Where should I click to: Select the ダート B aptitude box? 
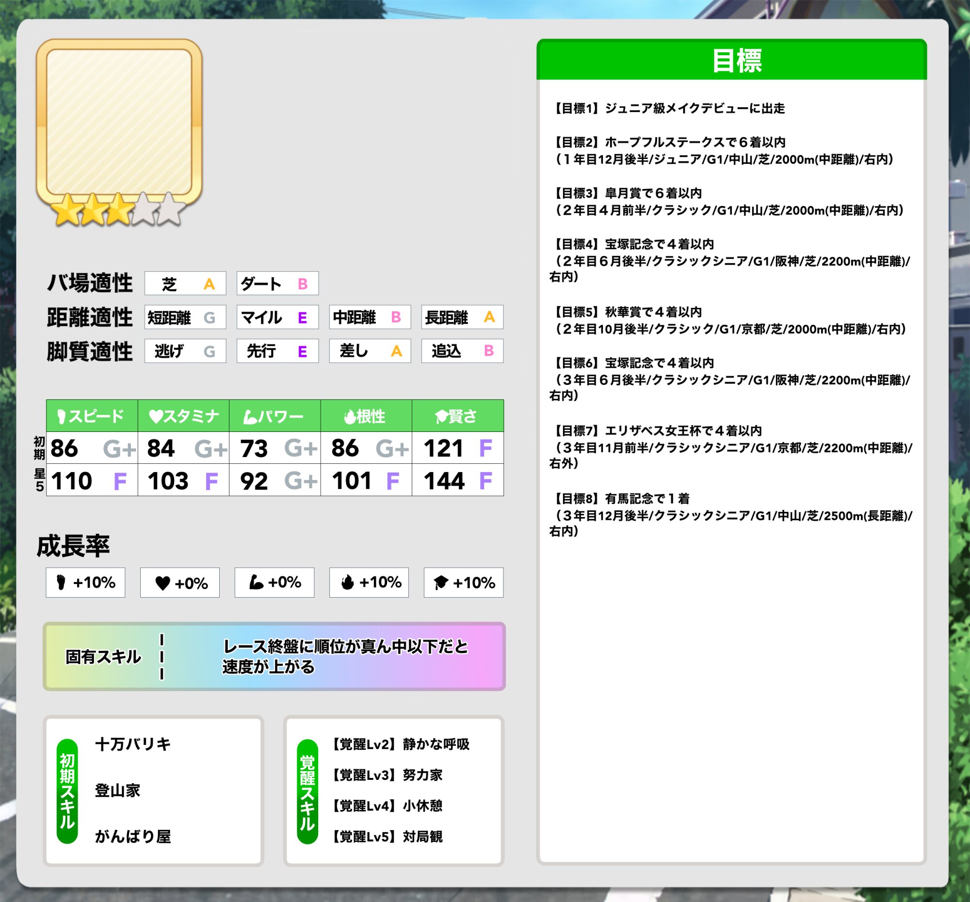coord(277,284)
